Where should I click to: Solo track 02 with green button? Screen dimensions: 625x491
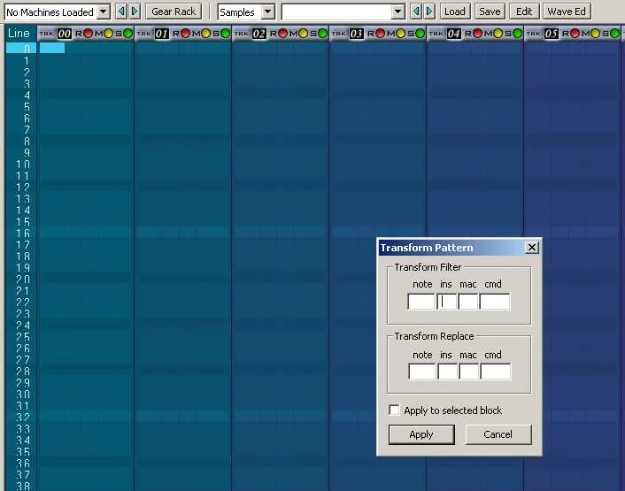point(323,34)
